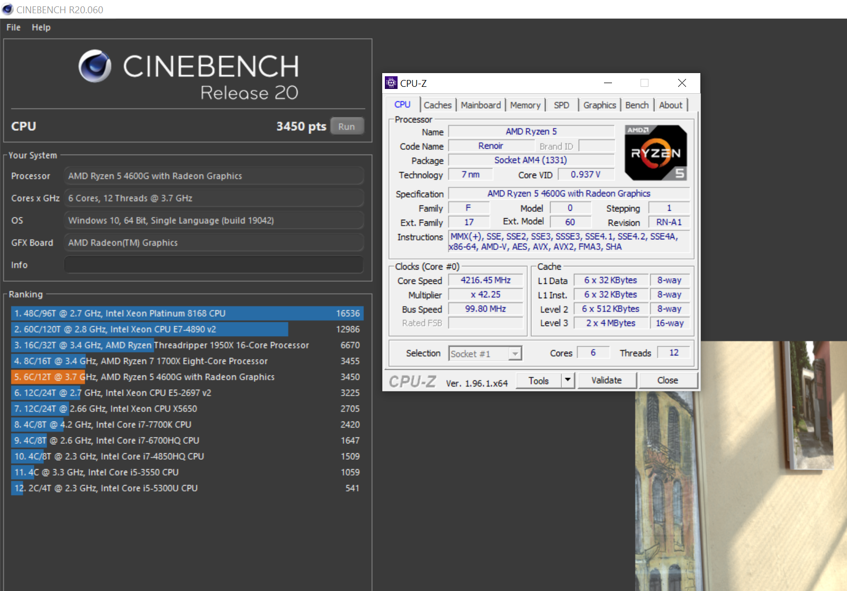Open the Memory tab
The image size is (847, 591).
(525, 105)
